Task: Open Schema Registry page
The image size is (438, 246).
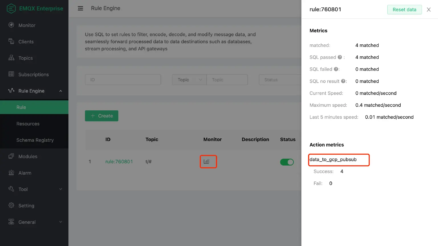Action: click(35, 140)
